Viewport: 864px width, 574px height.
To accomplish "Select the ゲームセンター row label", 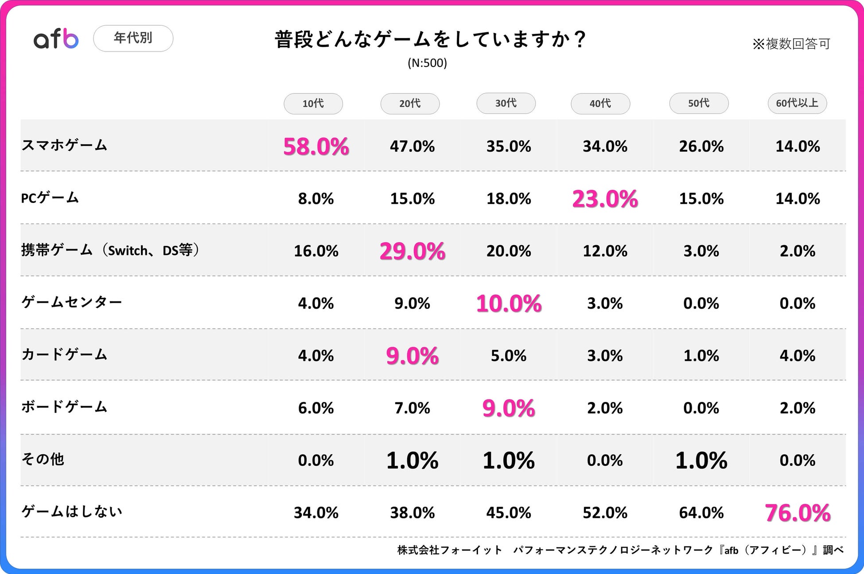I will pyautogui.click(x=72, y=302).
